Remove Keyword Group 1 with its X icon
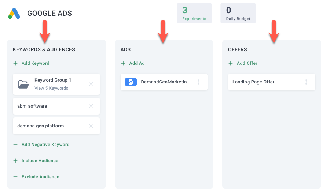Image resolution: width=326 pixels, height=194 pixels. pos(91,84)
